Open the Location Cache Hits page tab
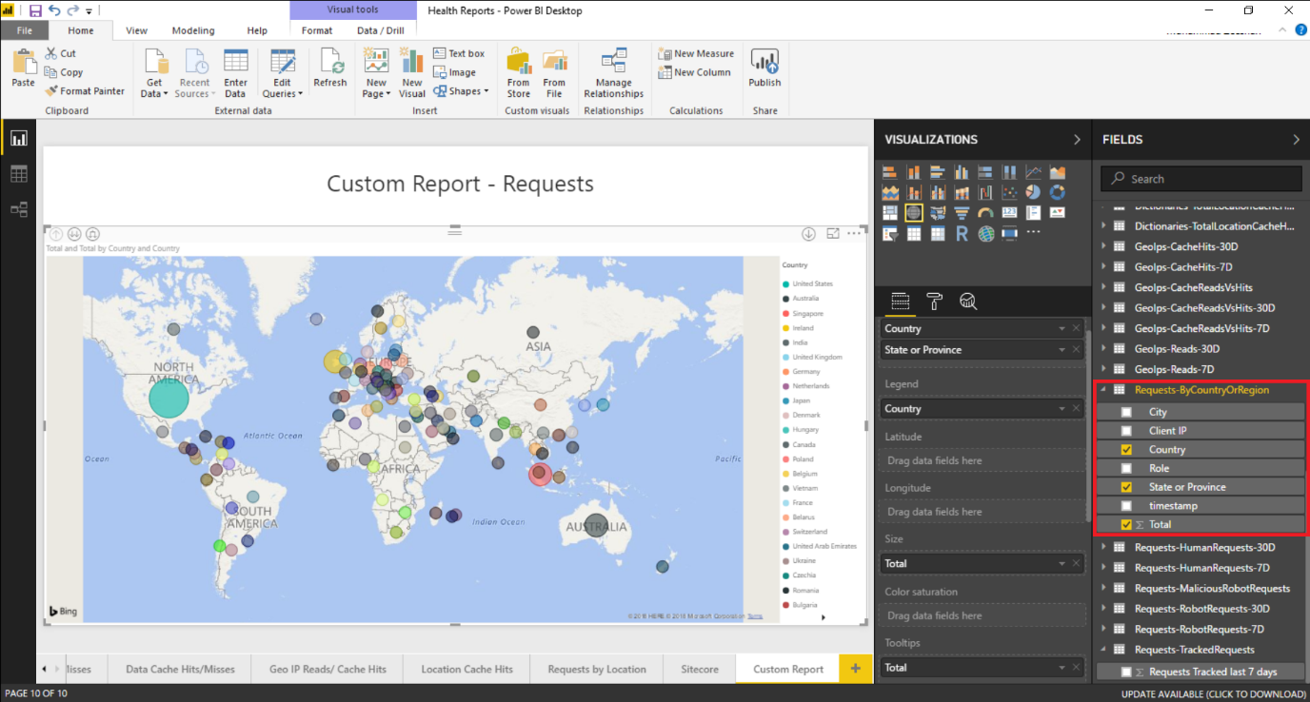 tap(466, 669)
